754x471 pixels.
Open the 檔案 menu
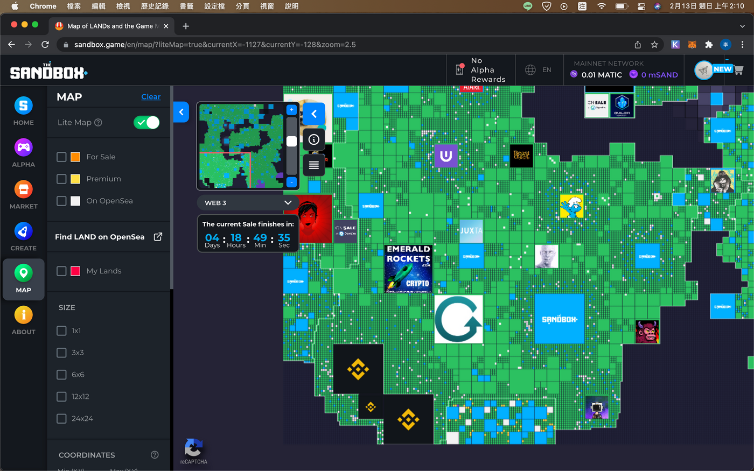[74, 6]
